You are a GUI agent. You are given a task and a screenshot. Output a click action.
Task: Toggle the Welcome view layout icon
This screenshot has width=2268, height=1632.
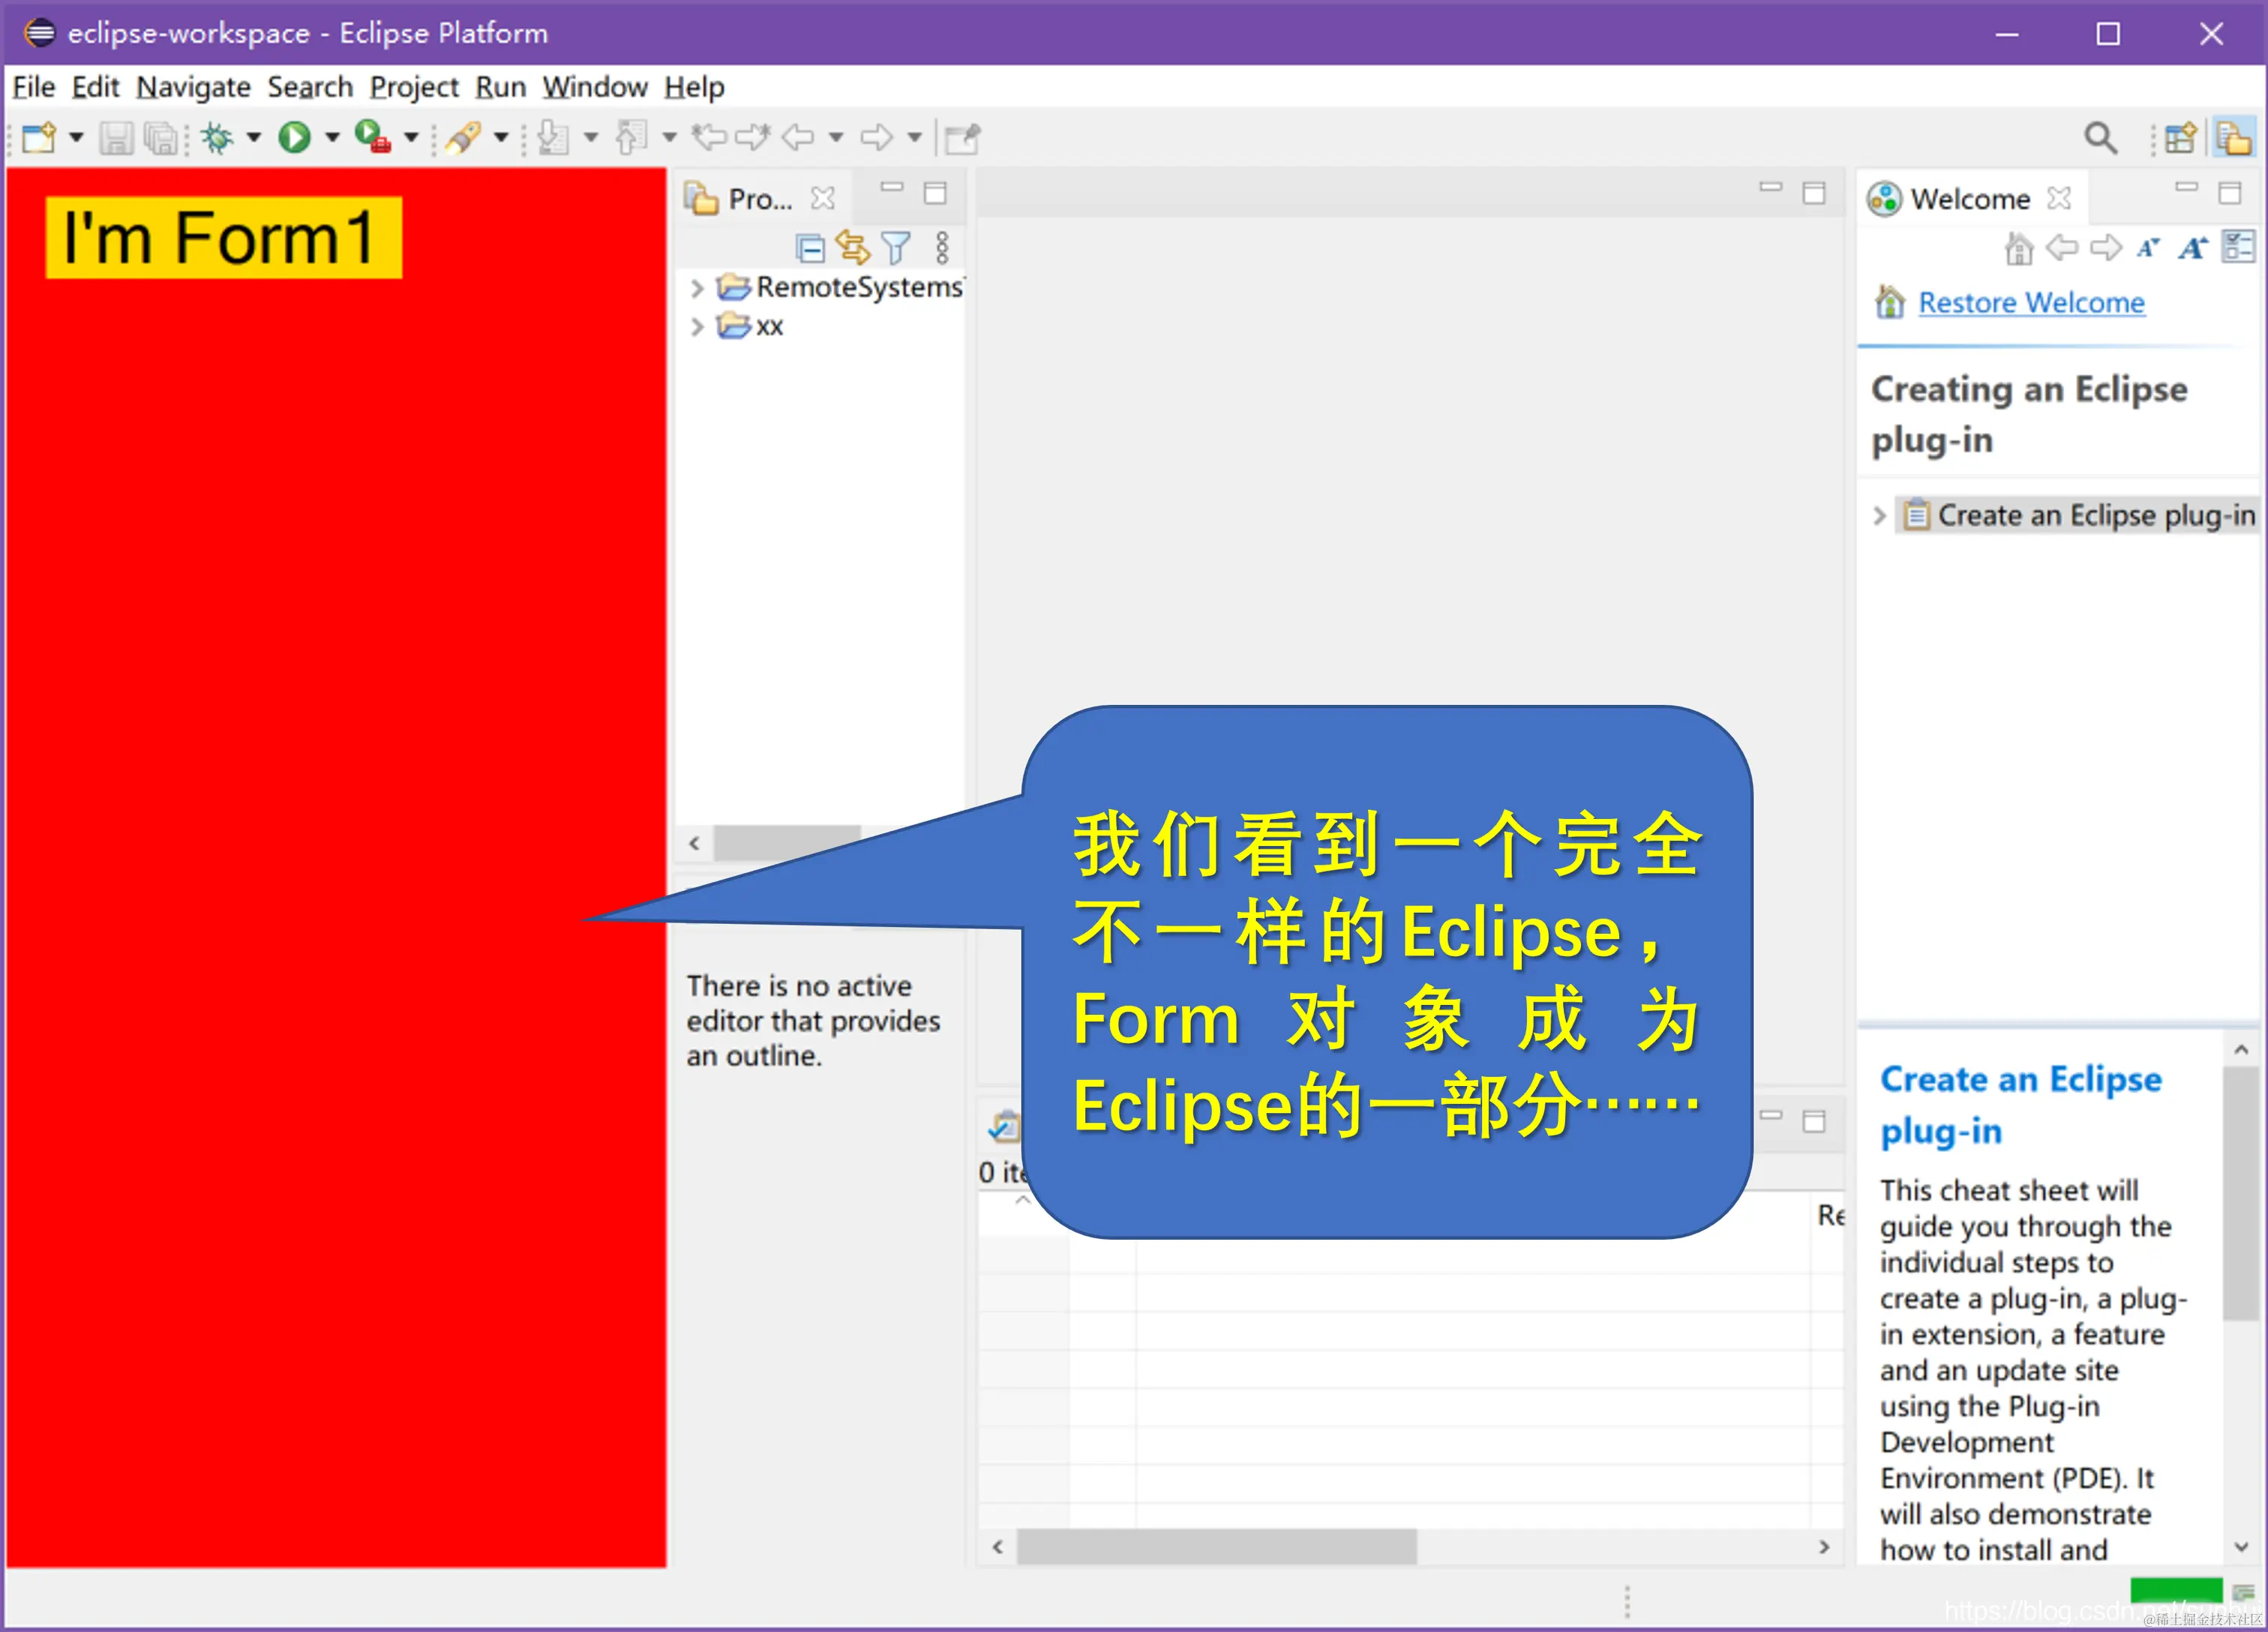[2238, 246]
